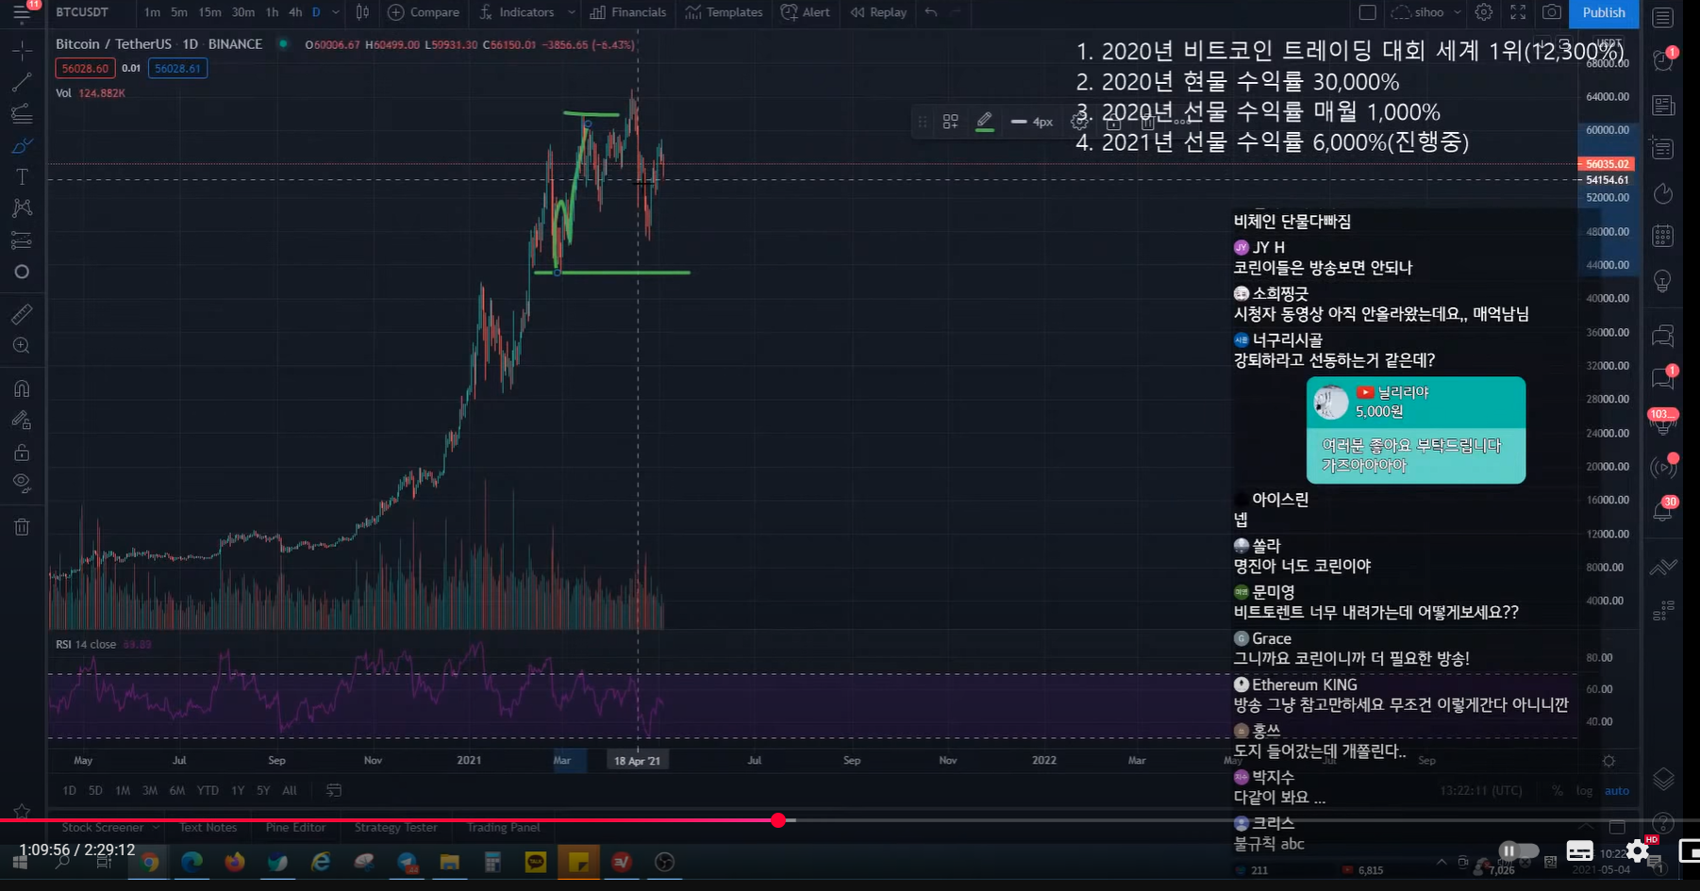Click the Compare symbol button

[x=424, y=12]
